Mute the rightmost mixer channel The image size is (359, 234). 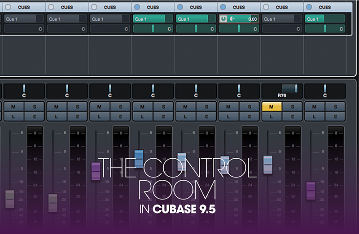coord(314,107)
